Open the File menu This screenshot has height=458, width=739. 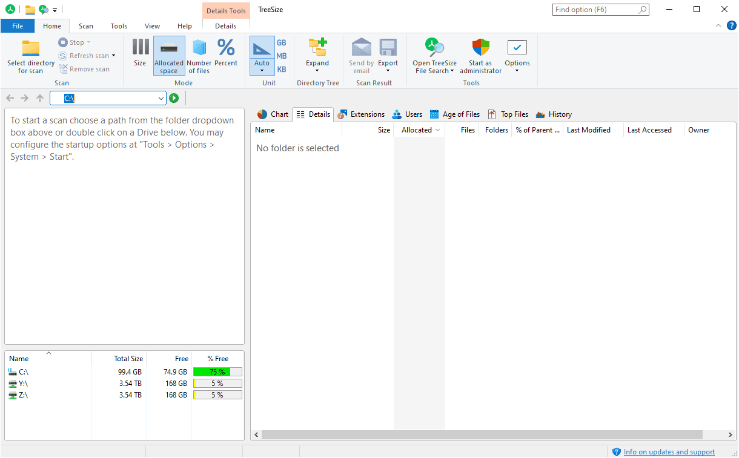pyautogui.click(x=18, y=26)
